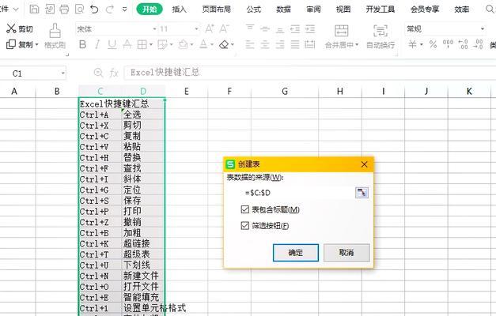Image resolution: width=496 pixels, height=316 pixels.
Task: Expand the Merge and Center dropdown arrow
Action: click(x=357, y=44)
